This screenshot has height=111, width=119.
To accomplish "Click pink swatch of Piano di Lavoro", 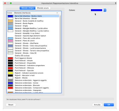I will (x=10, y=41).
